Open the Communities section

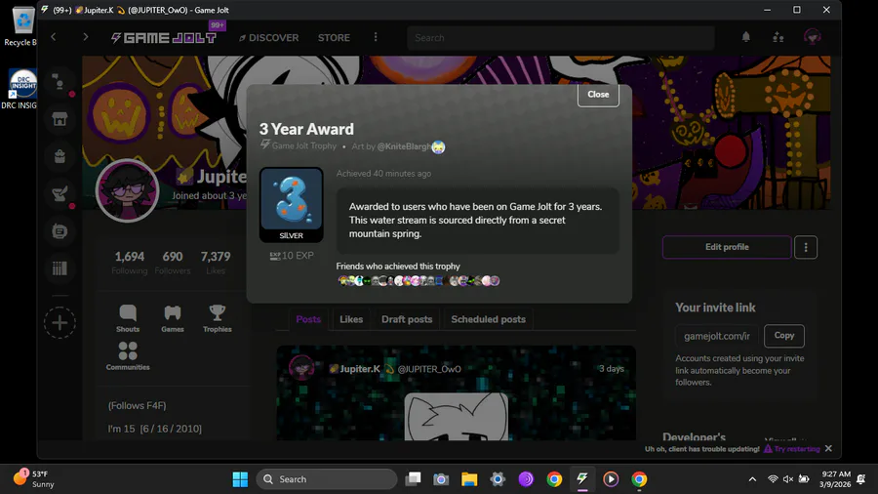tap(128, 356)
